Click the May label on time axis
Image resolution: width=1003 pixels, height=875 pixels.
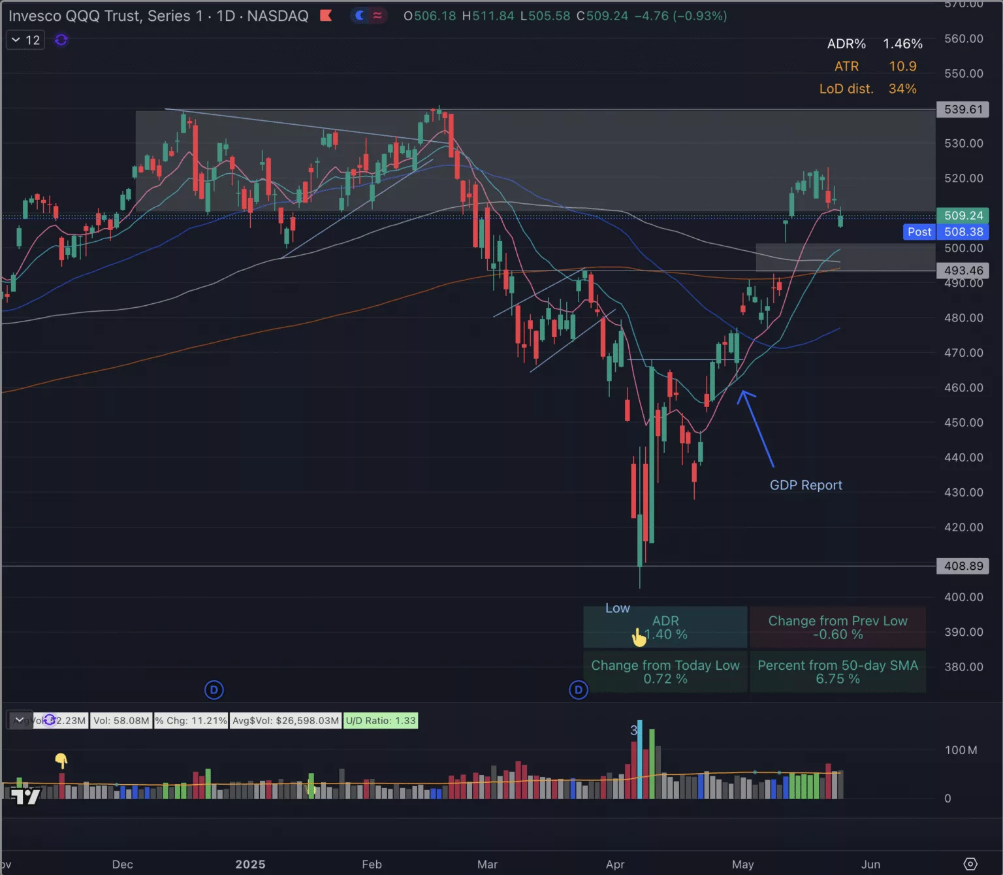(742, 864)
